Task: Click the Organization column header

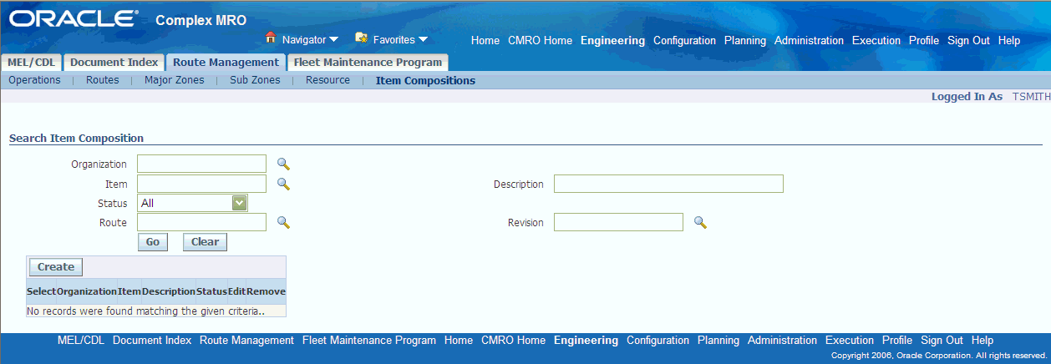Action: pyautogui.click(x=87, y=291)
